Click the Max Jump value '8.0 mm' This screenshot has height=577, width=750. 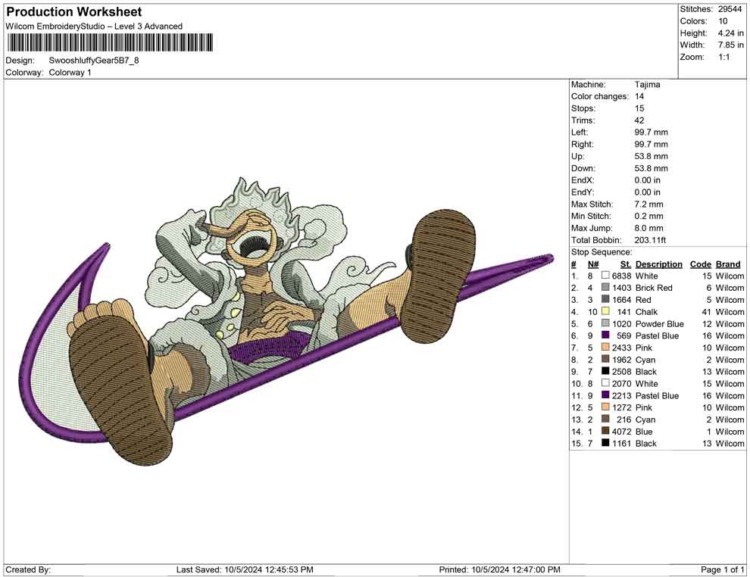(648, 228)
